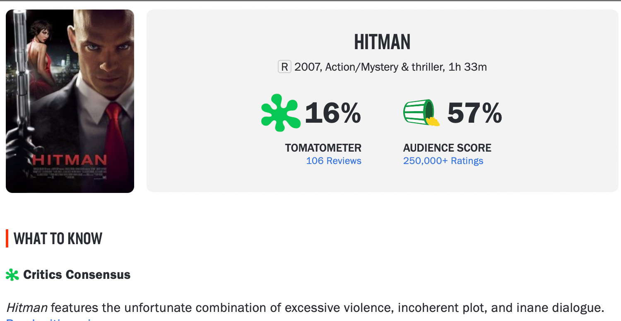Screen dimensions: 621x321
Task: Click the orange accent bar beside WHAT TO KNOW
Action: tap(7, 238)
